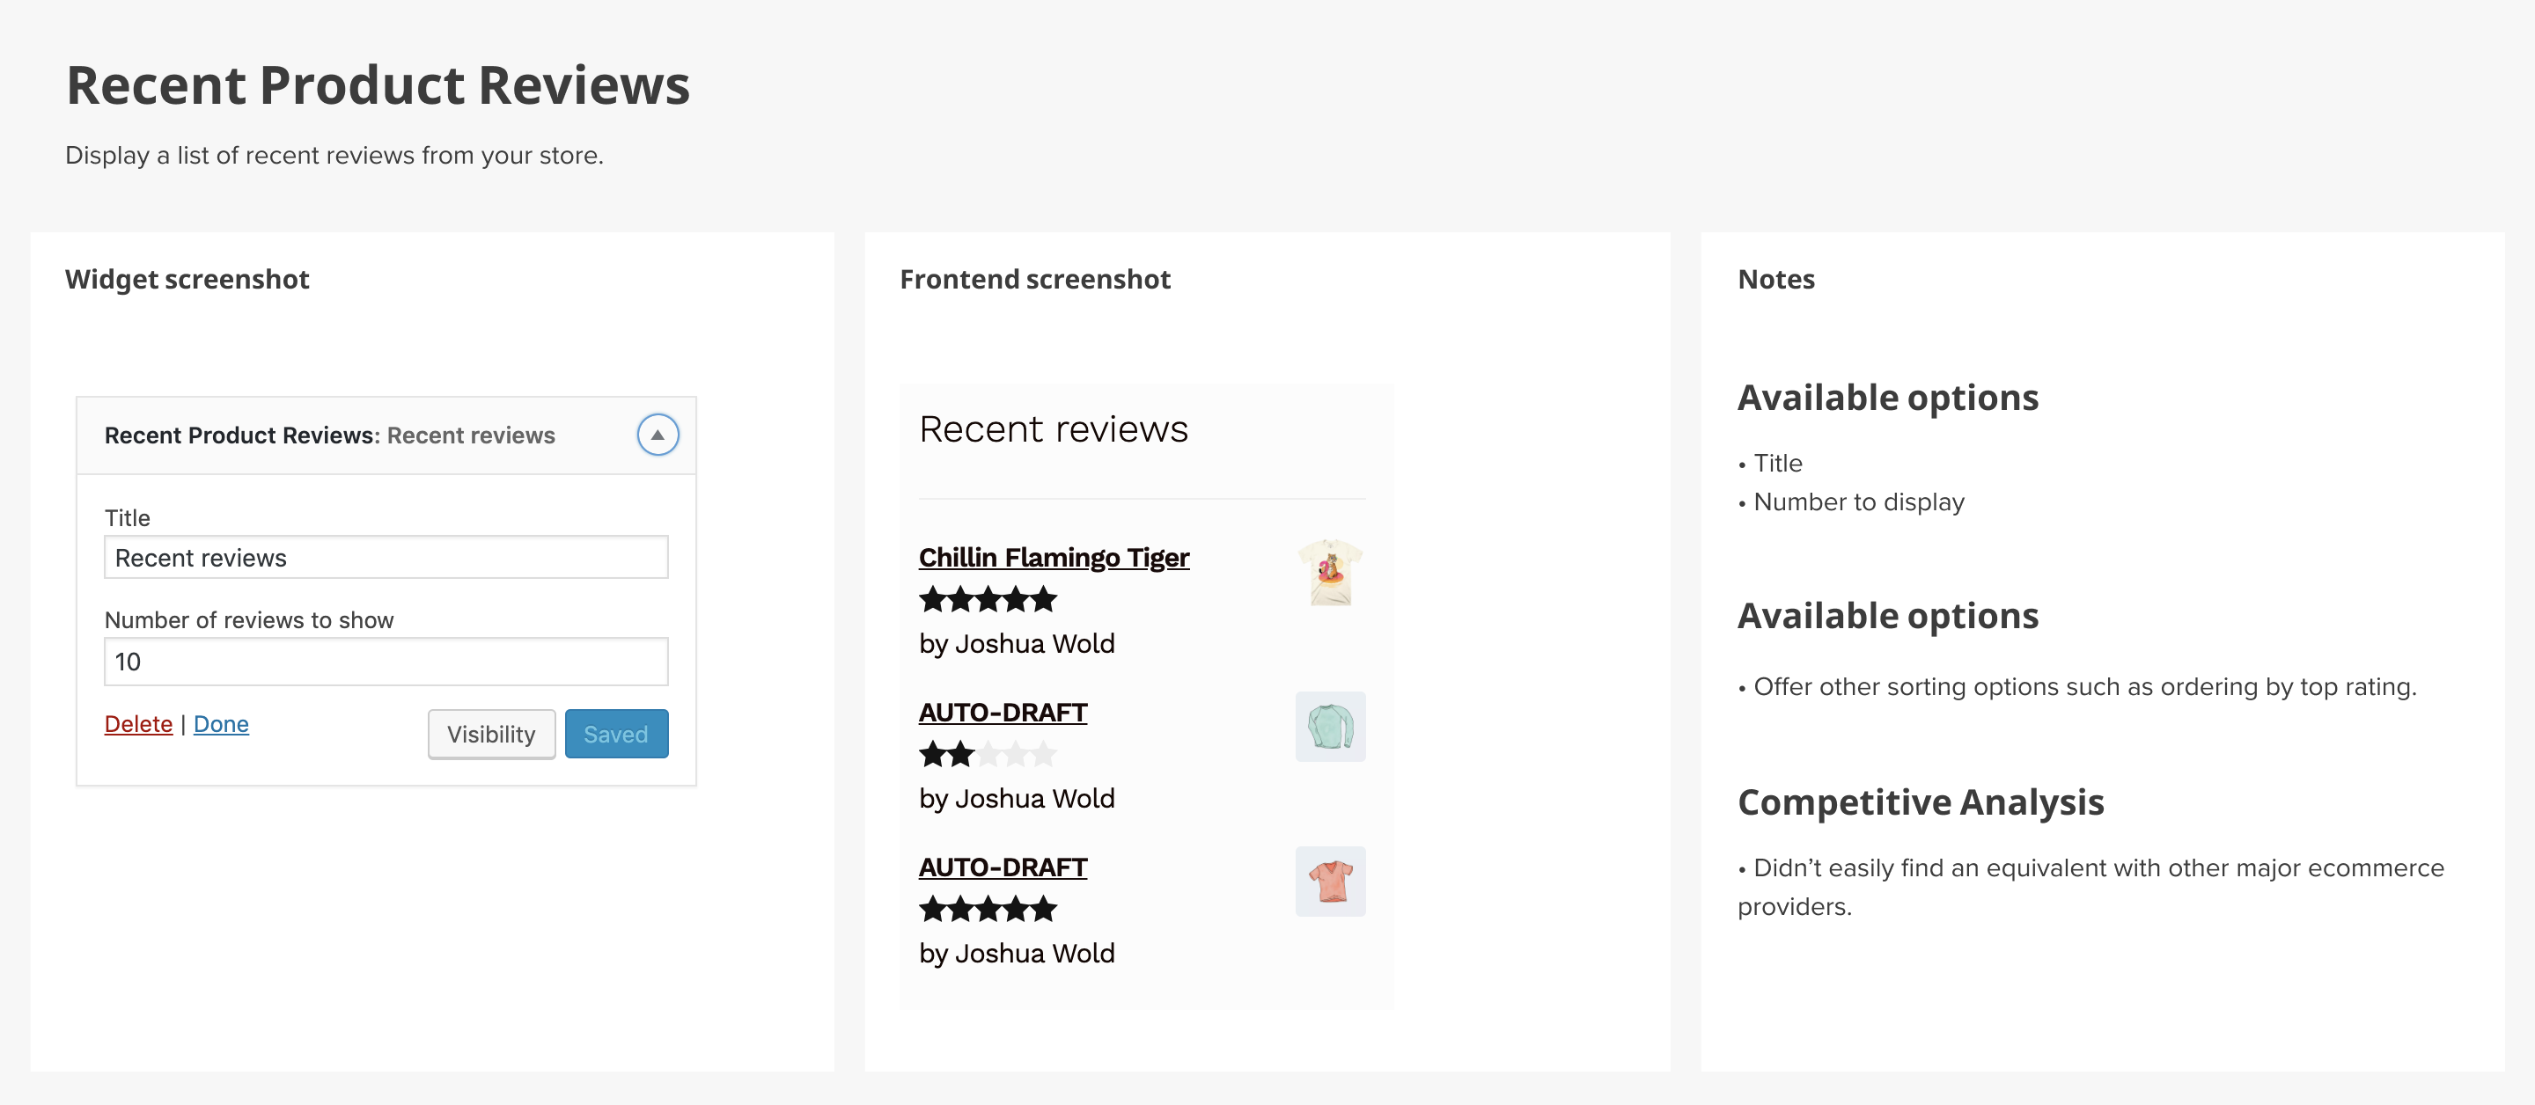Click the Title input field
The image size is (2535, 1105).
coord(386,558)
